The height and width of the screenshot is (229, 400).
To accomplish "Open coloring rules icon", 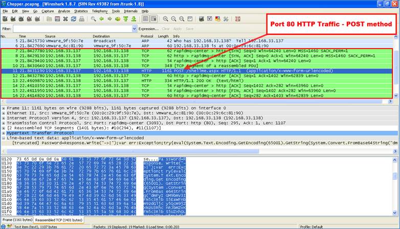I will [218, 19].
